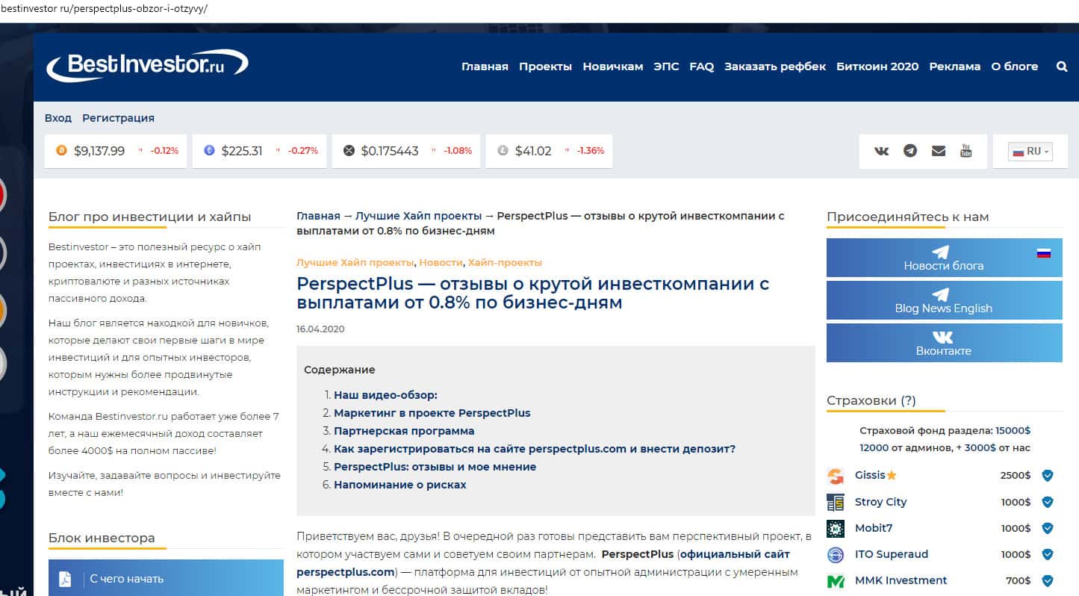
Task: Open the Telegram social icon
Action: point(909,151)
